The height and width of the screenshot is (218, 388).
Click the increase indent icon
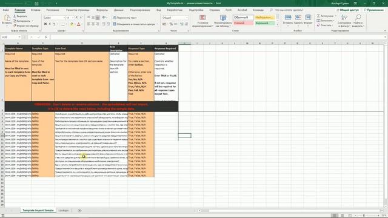pos(108,24)
